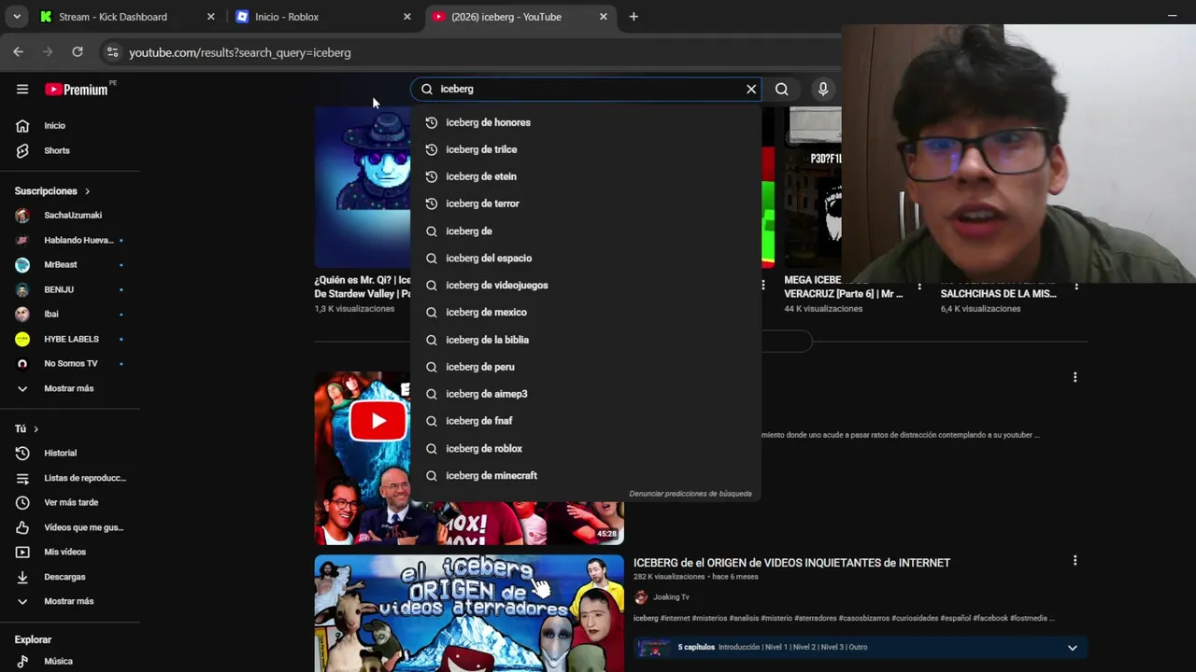Screen dimensions: 1196x672
Task: Expand chapters chevron on ICEBERG video
Action: click(x=1073, y=648)
